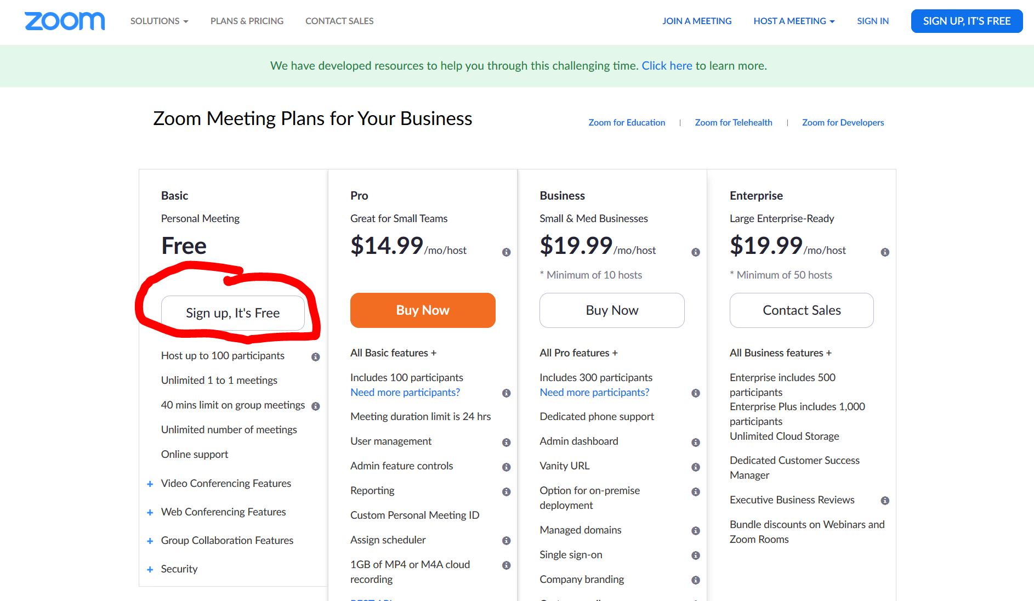
Task: Click info icon next to Host up to 100 participants
Action: point(315,357)
